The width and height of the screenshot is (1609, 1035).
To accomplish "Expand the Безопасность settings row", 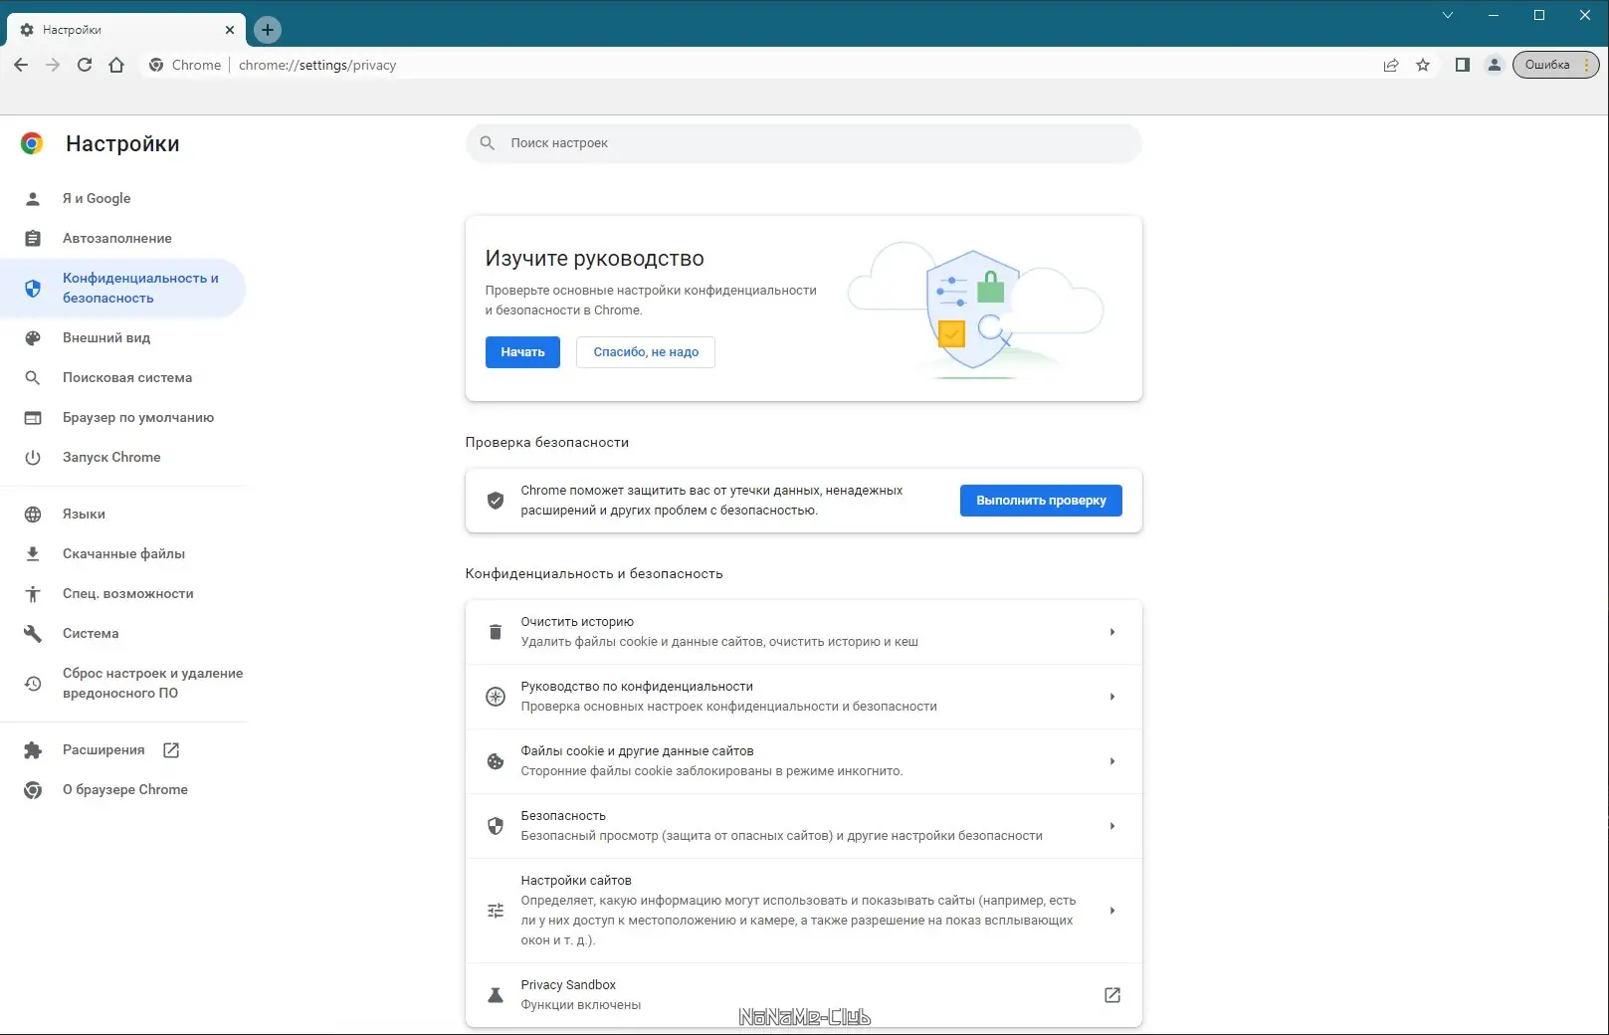I will click(x=1111, y=825).
